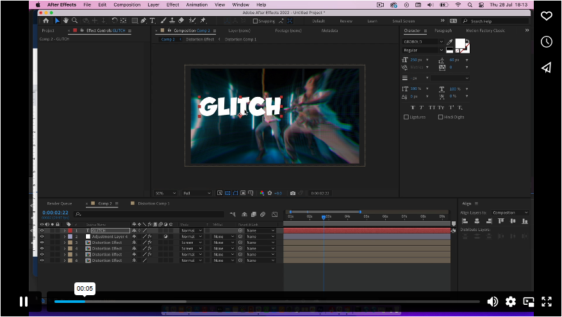Pause the video playback
This screenshot has width=562, height=317.
24,302
